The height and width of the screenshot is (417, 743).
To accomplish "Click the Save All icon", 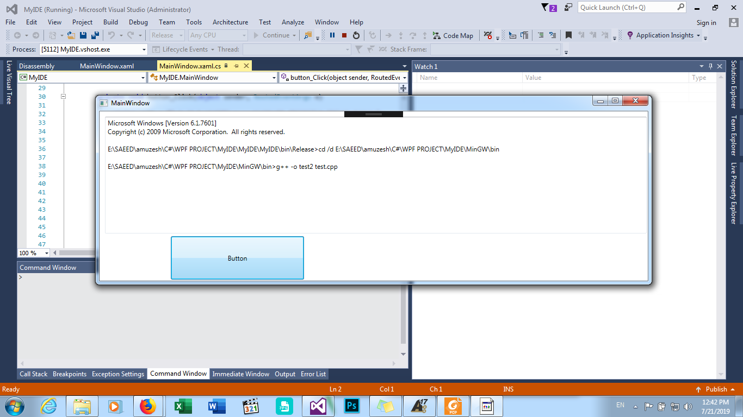I will (95, 35).
